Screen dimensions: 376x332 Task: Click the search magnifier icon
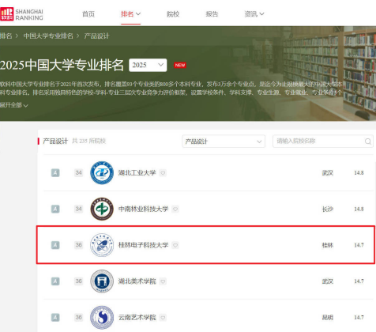368,141
